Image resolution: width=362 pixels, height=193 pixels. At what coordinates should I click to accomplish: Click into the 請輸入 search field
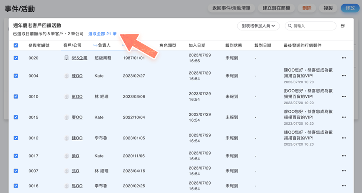pos(313,26)
